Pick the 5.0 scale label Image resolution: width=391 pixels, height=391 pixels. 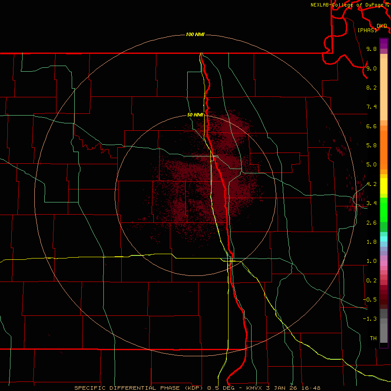[371, 165]
